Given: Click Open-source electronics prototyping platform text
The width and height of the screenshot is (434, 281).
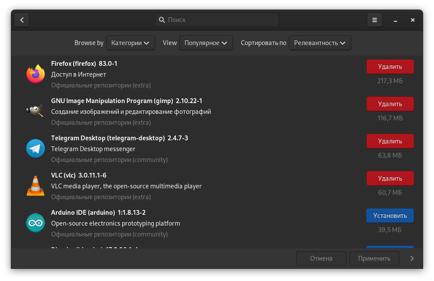Looking at the screenshot, I should tap(115, 223).
